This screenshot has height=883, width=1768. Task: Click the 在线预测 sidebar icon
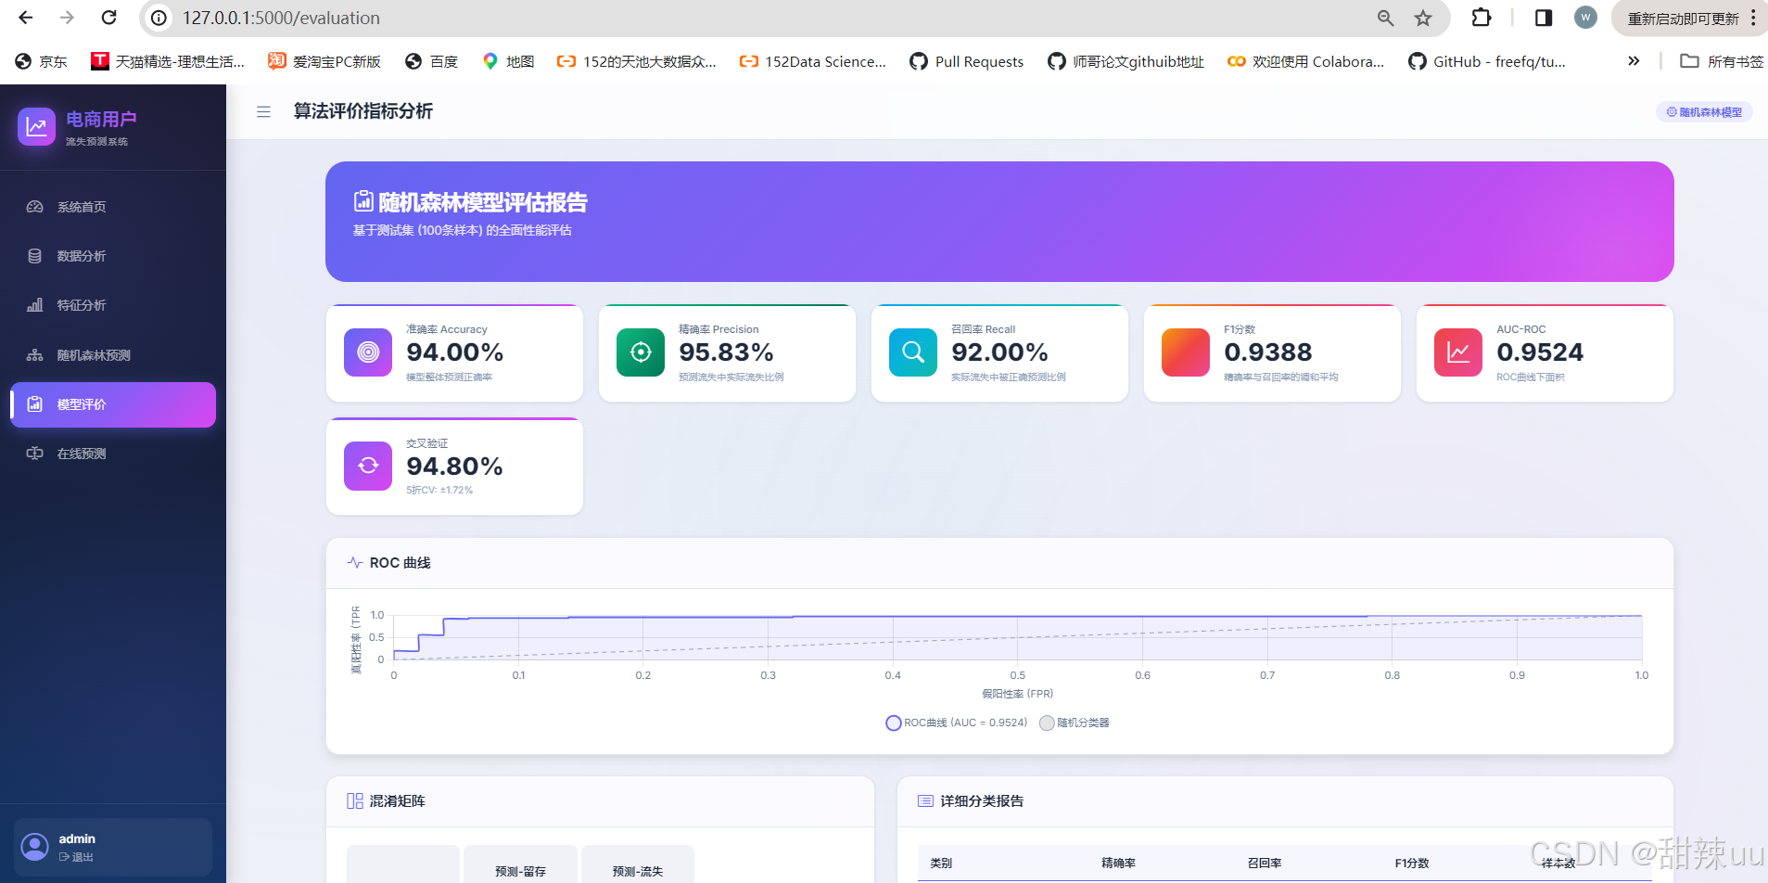34,454
